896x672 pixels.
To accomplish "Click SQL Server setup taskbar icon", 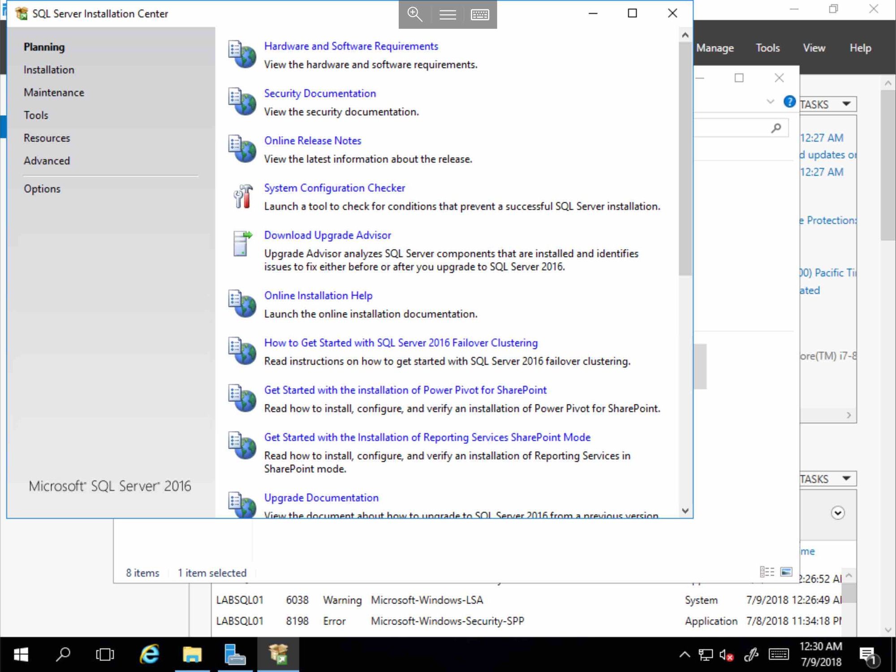I will point(278,655).
